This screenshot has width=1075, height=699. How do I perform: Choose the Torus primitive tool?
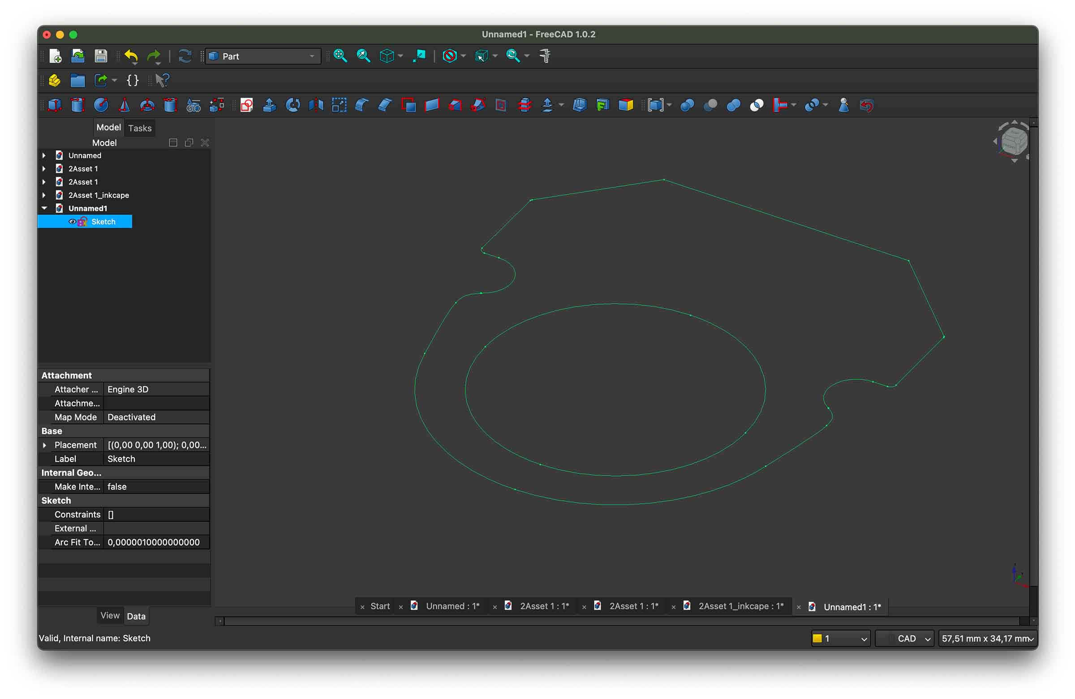point(147,105)
